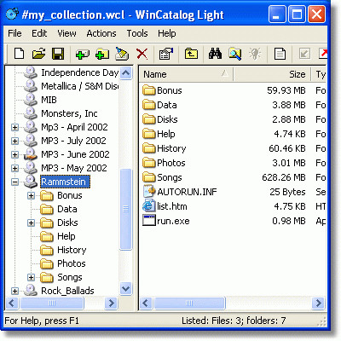Image resolution: width=341 pixels, height=341 pixels.
Task: Open the View menu
Action: pyautogui.click(x=66, y=33)
